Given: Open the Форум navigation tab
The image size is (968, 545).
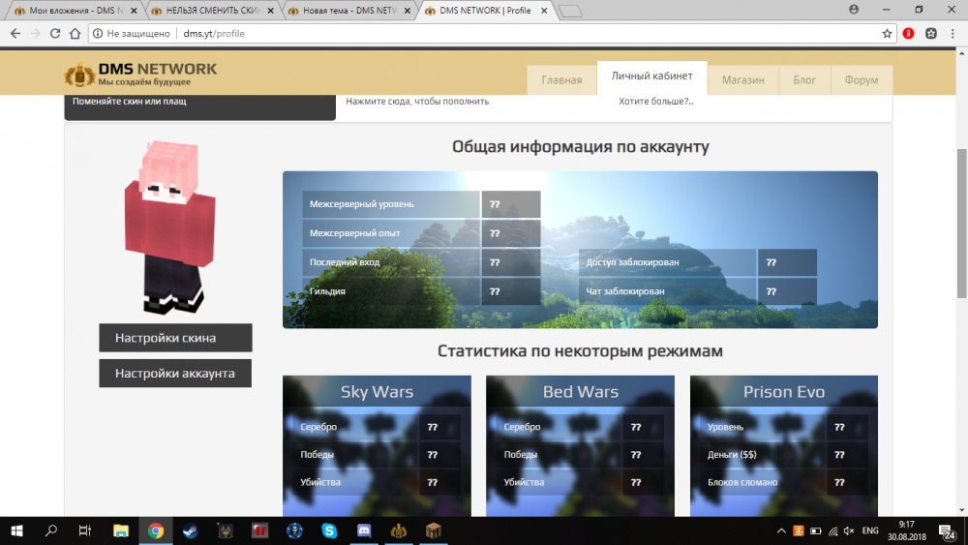Looking at the screenshot, I should click(x=861, y=80).
